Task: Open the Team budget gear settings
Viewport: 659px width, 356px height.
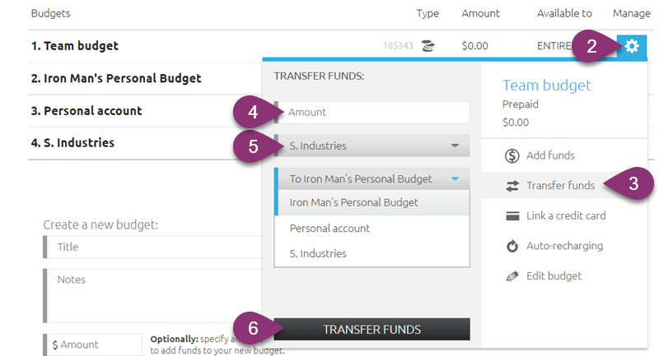Action: [x=632, y=46]
